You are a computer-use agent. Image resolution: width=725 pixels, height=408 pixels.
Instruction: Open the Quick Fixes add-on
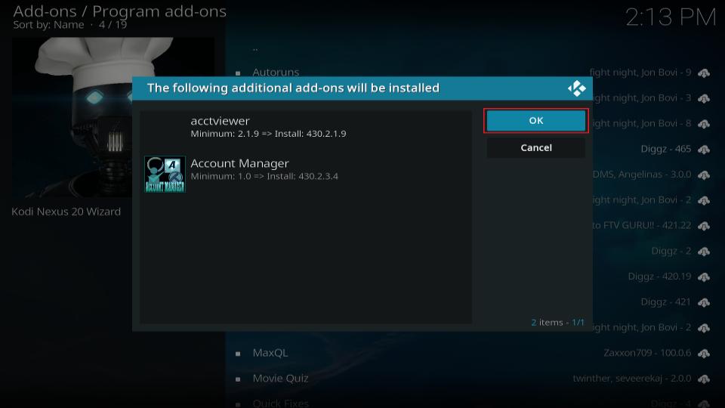[x=280, y=403]
